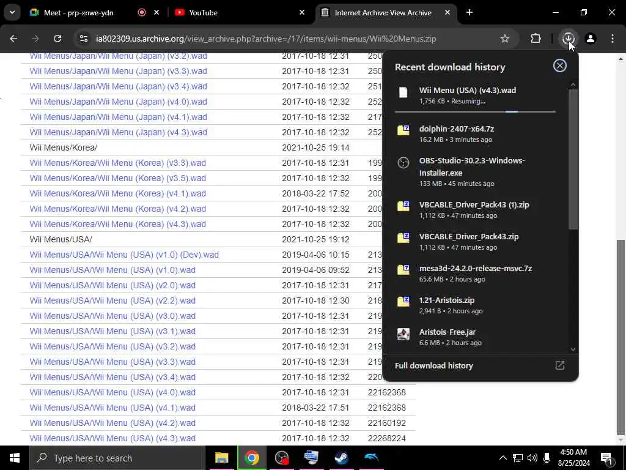
Task: Select VBCABLE_Driver_Pack43.zip download entry
Action: point(474,241)
